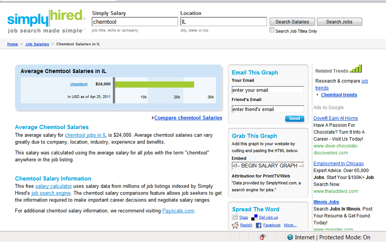Open More sharing options link
This screenshot has width=386, height=242.
(290, 225)
